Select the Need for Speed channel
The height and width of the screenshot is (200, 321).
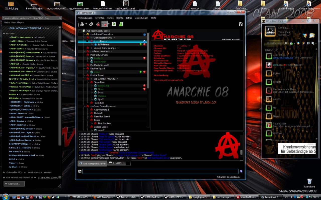click(102, 116)
